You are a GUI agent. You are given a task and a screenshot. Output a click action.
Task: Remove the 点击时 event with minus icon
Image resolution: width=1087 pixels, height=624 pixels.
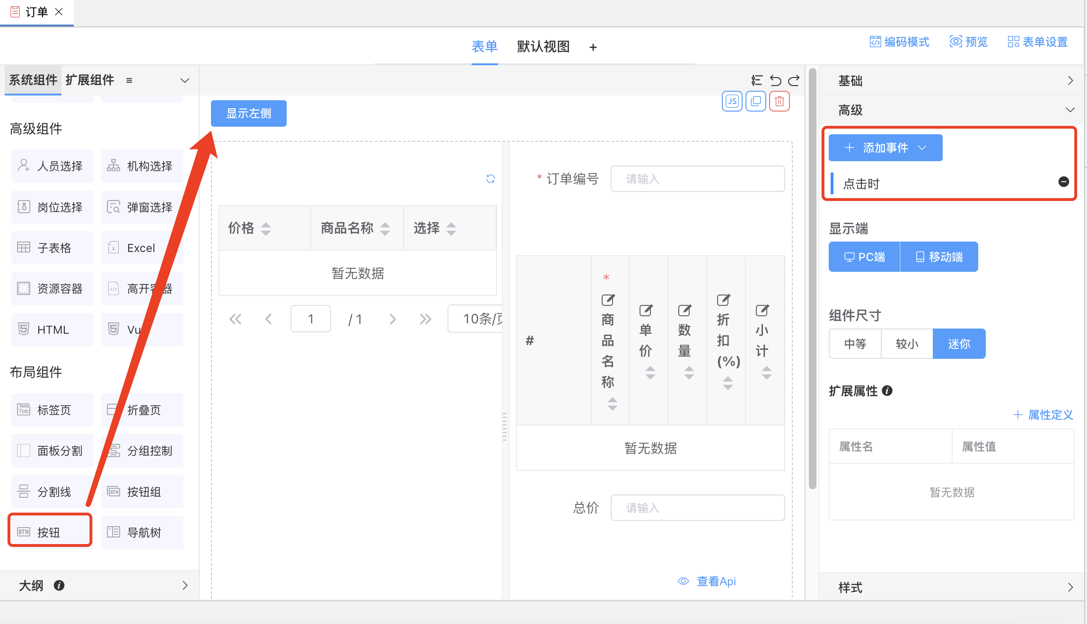[1063, 182]
